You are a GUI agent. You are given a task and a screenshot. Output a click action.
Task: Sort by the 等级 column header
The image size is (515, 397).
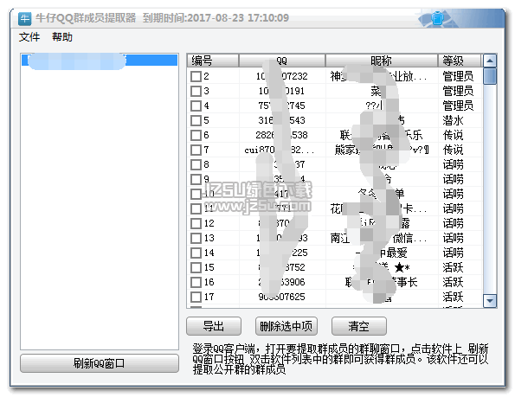460,61
